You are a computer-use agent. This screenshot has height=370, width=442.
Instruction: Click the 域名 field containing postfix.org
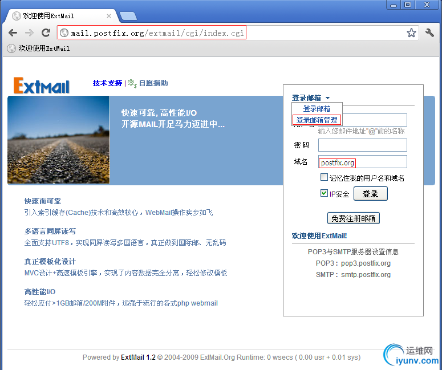pyautogui.click(x=363, y=162)
